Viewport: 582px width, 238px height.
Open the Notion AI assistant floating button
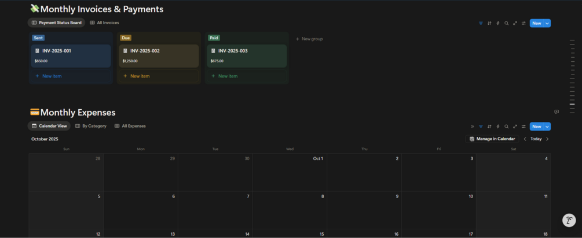pos(569,220)
